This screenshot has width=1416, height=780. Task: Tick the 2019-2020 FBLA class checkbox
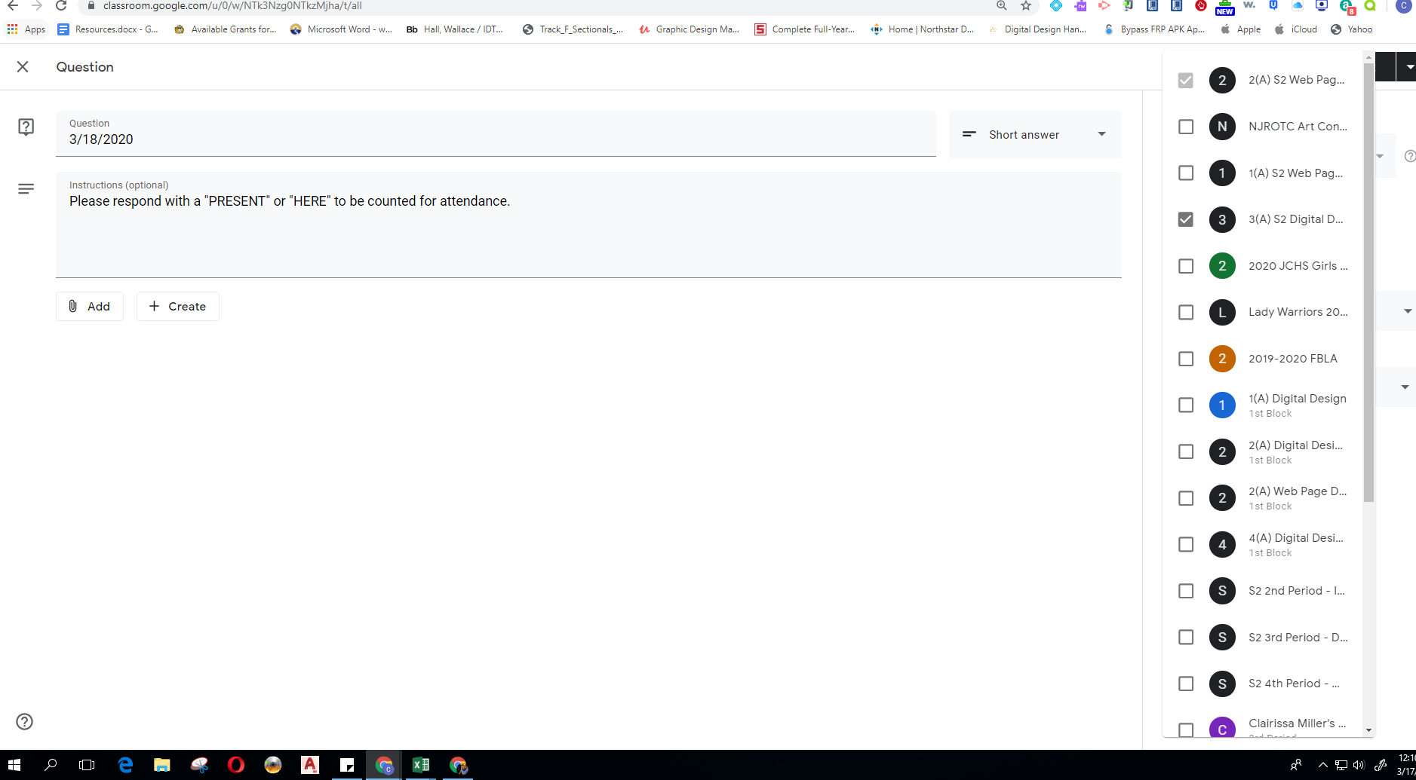click(1186, 359)
